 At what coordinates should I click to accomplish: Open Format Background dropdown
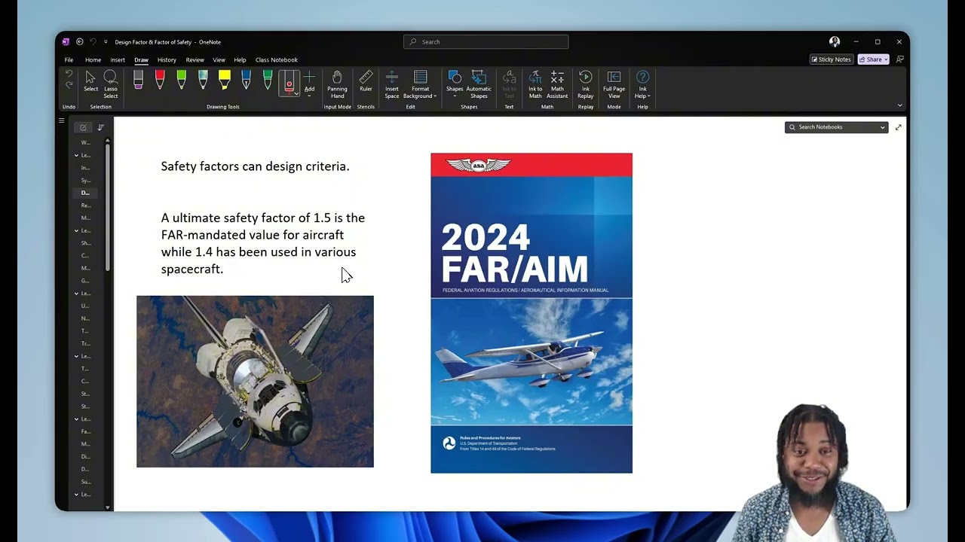tap(420, 84)
